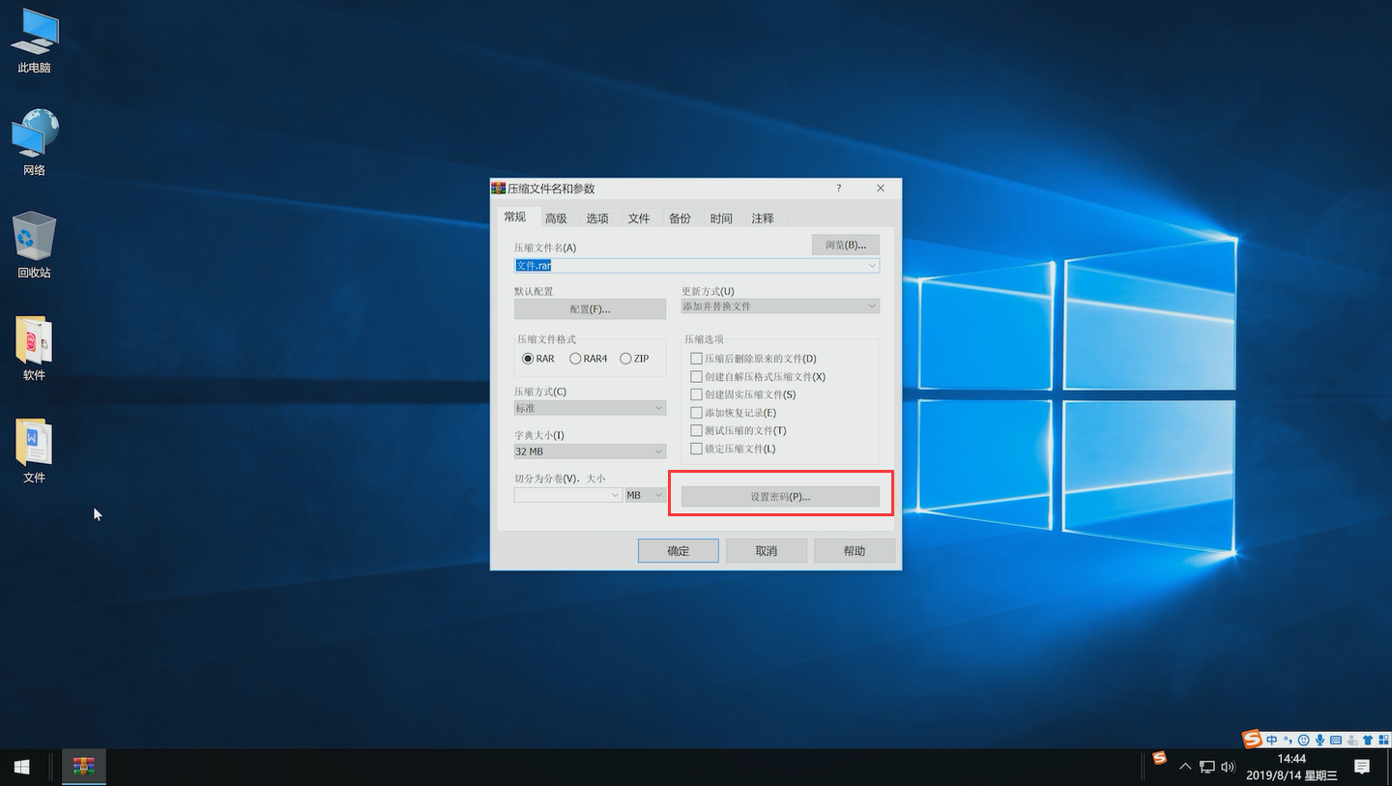The width and height of the screenshot is (1392, 786).
Task: Confirm with the 确定 button
Action: [678, 551]
